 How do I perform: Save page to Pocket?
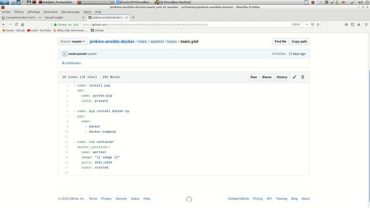tap(312, 24)
